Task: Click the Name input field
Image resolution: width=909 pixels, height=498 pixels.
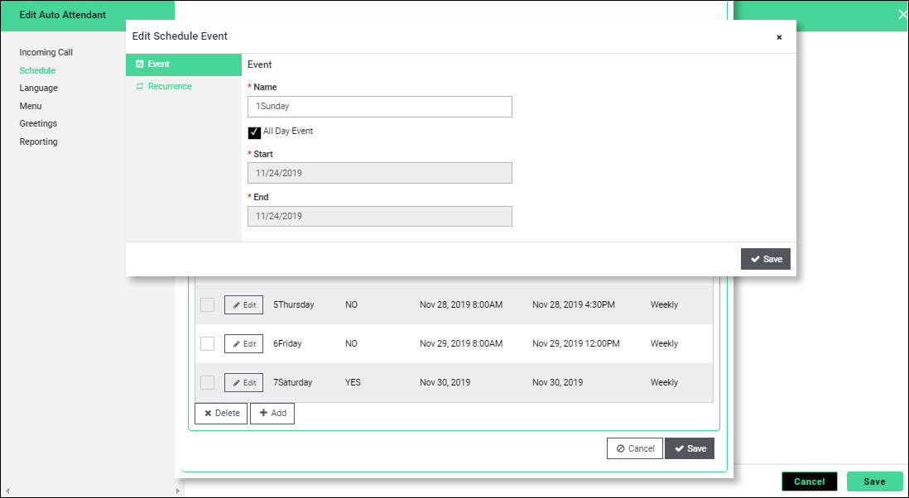Action: pos(379,107)
